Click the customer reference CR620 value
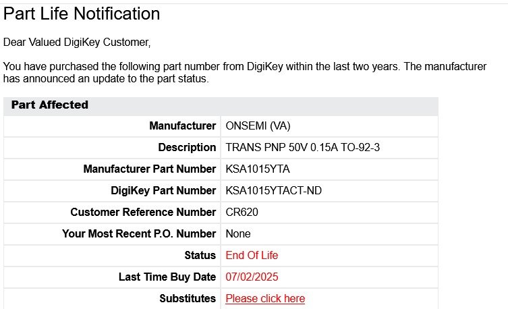The image size is (508, 309). click(242, 212)
